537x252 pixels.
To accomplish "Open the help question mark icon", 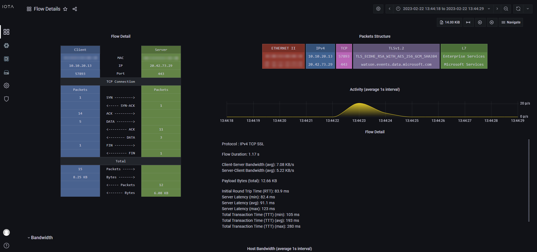I will (6, 246).
